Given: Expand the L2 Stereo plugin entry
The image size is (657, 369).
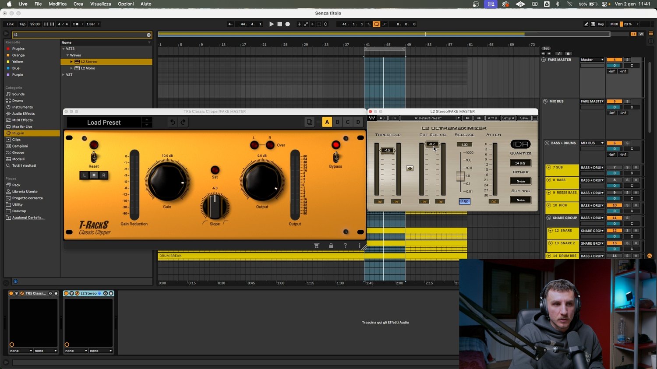Looking at the screenshot, I should click(x=71, y=62).
